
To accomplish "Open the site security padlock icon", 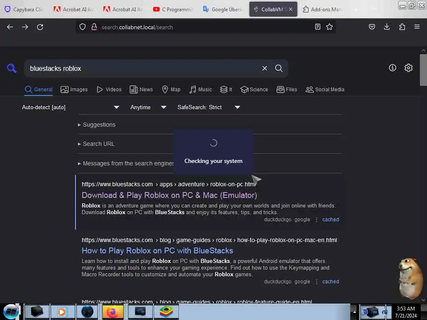I will coord(94,27).
